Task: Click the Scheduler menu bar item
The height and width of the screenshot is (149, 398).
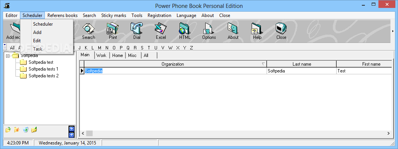Action: (x=32, y=15)
